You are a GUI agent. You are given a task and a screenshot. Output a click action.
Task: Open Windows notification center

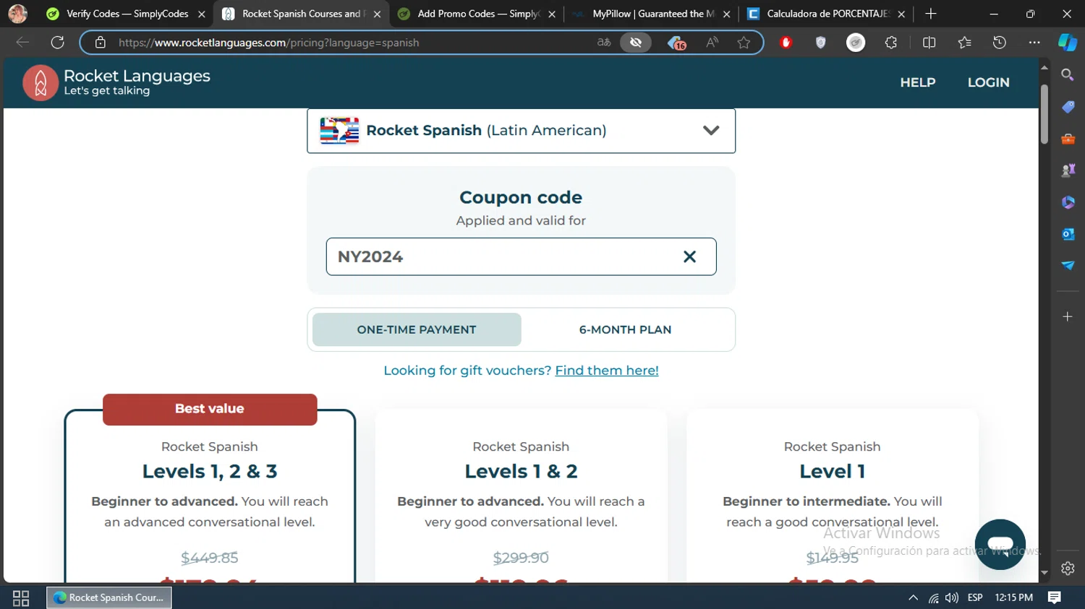click(x=1055, y=597)
